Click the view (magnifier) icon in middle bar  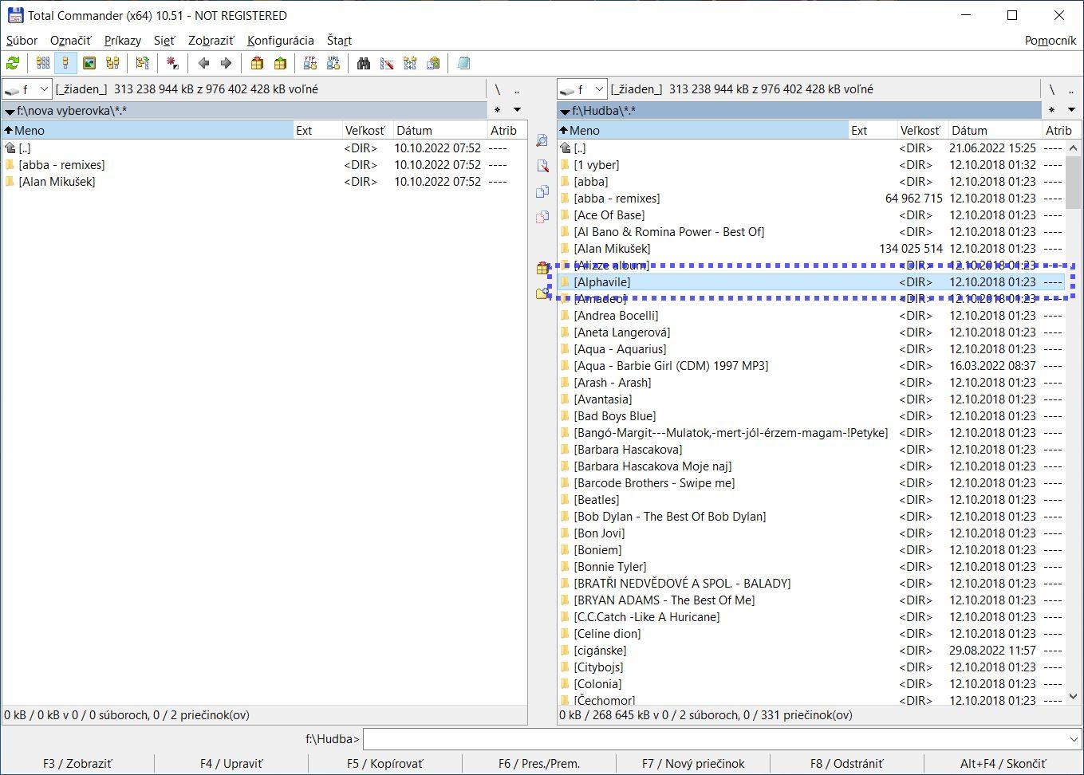542,140
